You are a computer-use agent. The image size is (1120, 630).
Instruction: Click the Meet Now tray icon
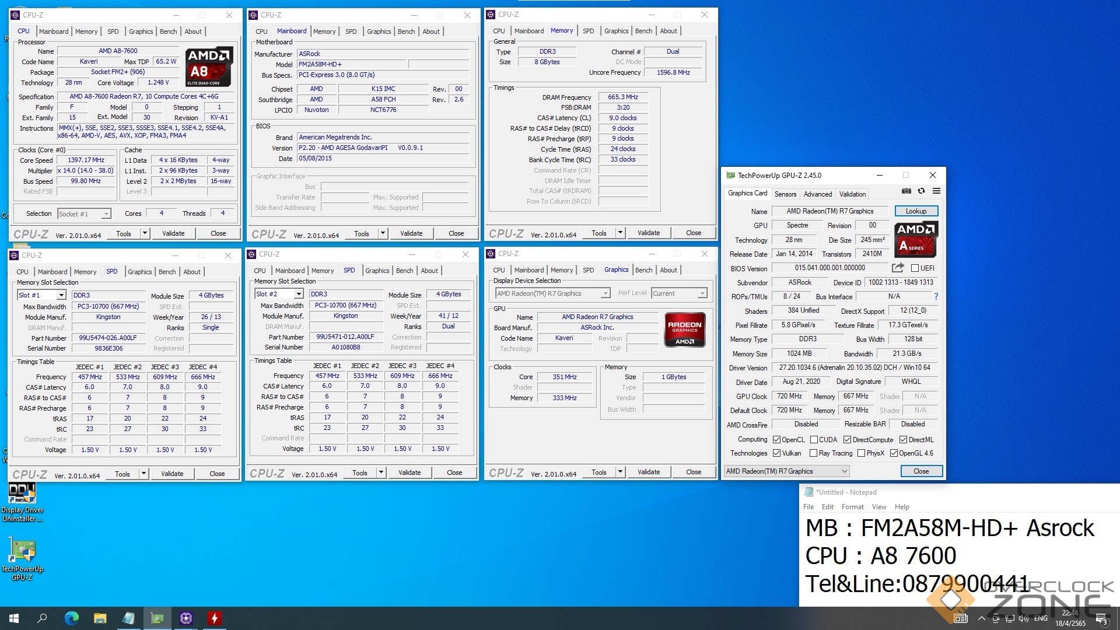point(996,618)
